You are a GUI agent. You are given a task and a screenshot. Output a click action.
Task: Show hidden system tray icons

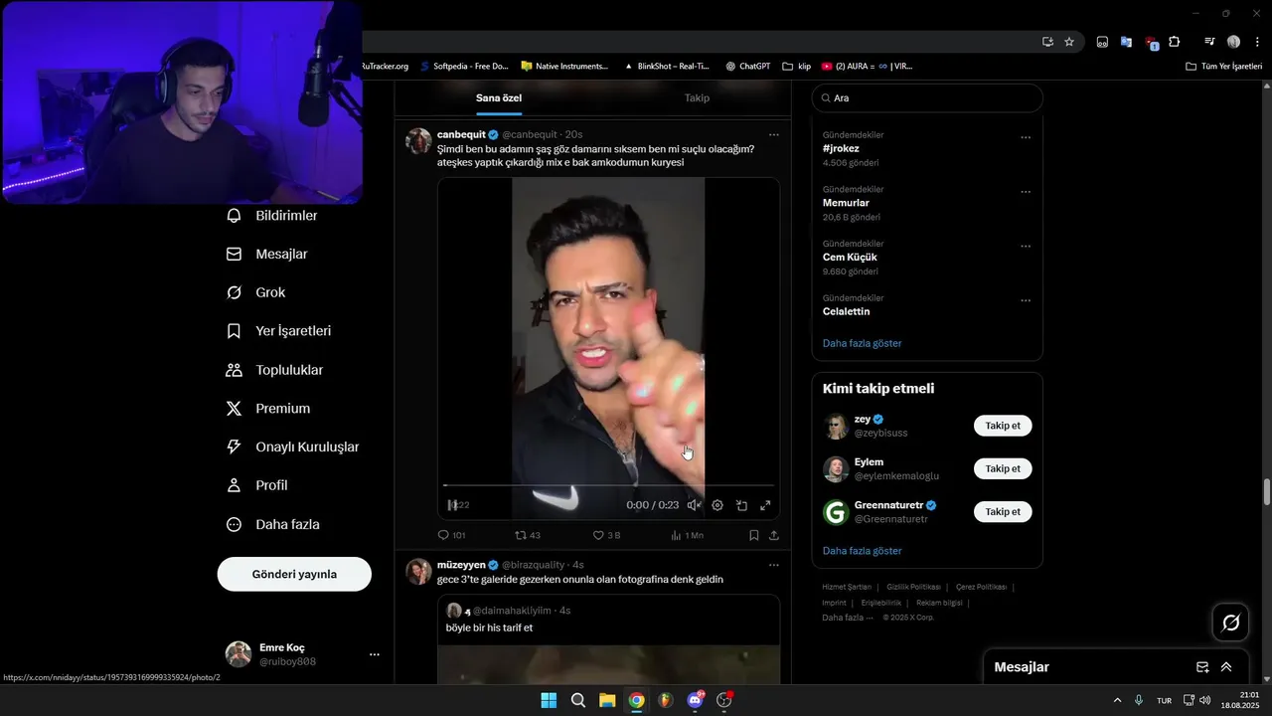(1117, 700)
